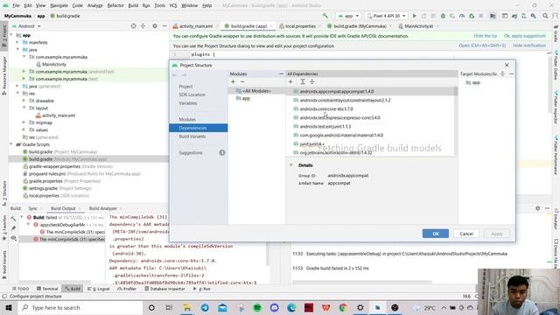Open the eye filter icon in Build panel
The width and height of the screenshot is (560, 315).
click(x=13, y=238)
